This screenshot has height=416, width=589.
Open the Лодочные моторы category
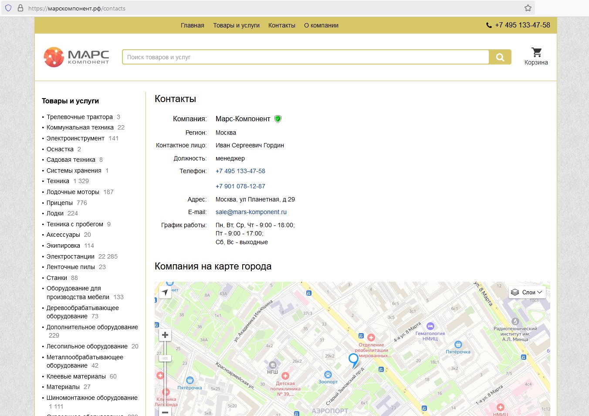73,192
